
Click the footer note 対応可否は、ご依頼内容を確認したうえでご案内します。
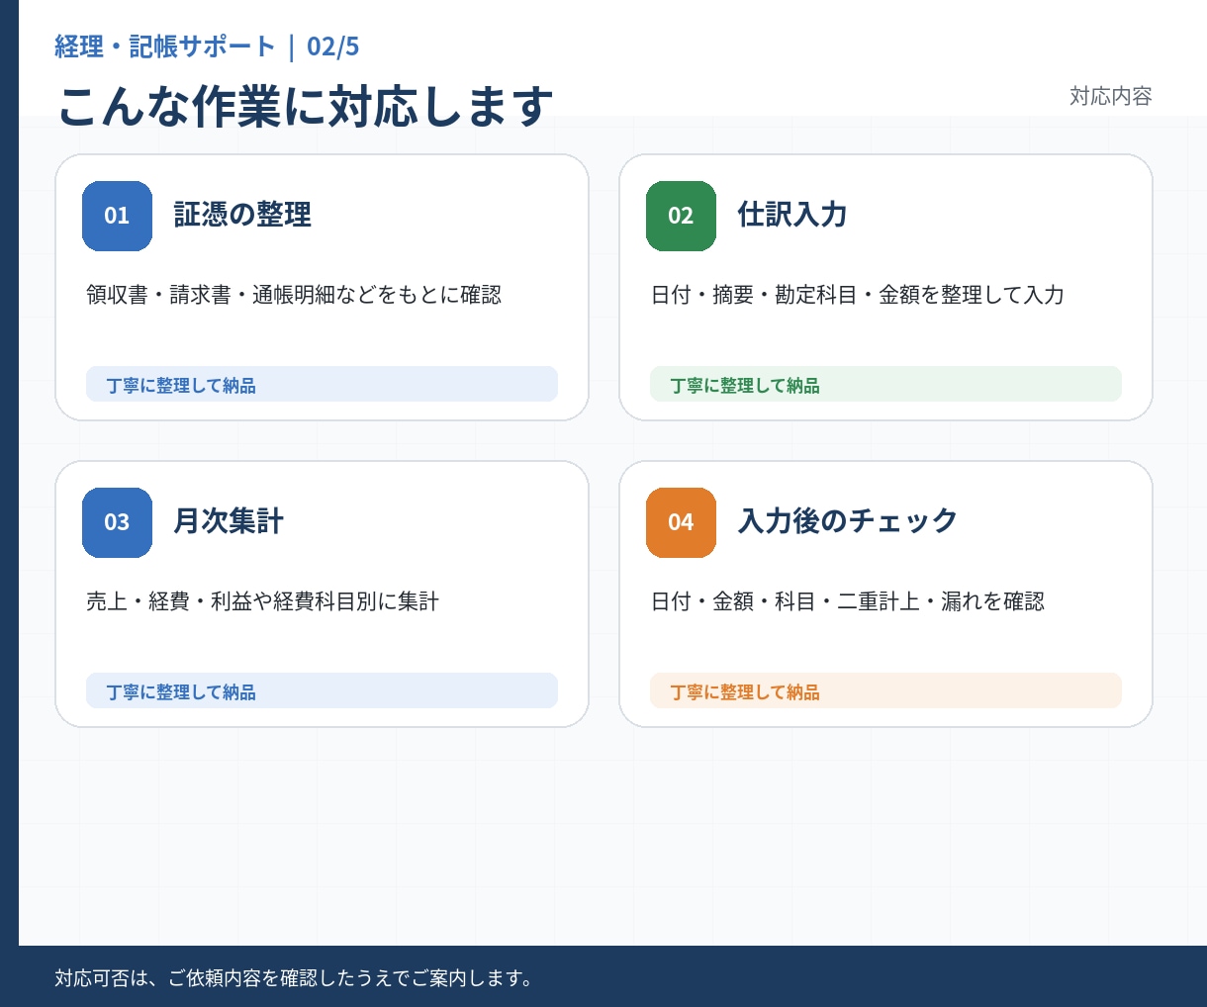point(295,978)
